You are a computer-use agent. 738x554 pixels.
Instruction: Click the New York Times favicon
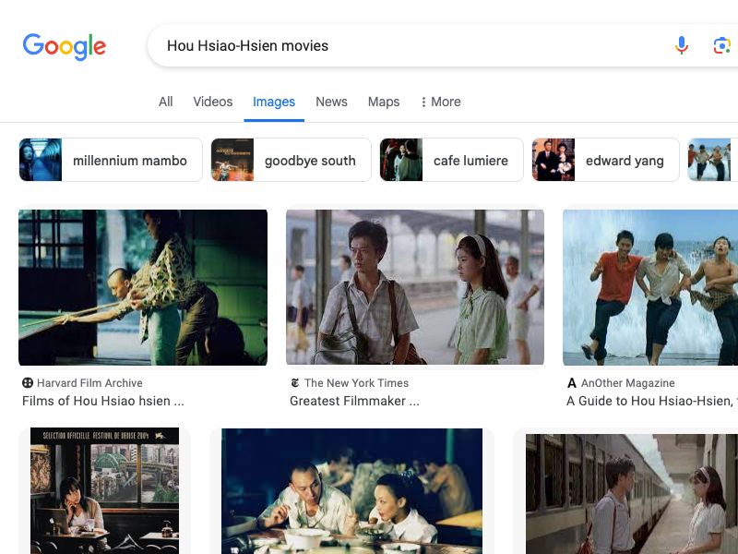pyautogui.click(x=295, y=383)
